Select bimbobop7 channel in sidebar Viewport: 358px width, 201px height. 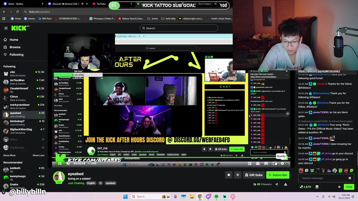[x=24, y=123]
